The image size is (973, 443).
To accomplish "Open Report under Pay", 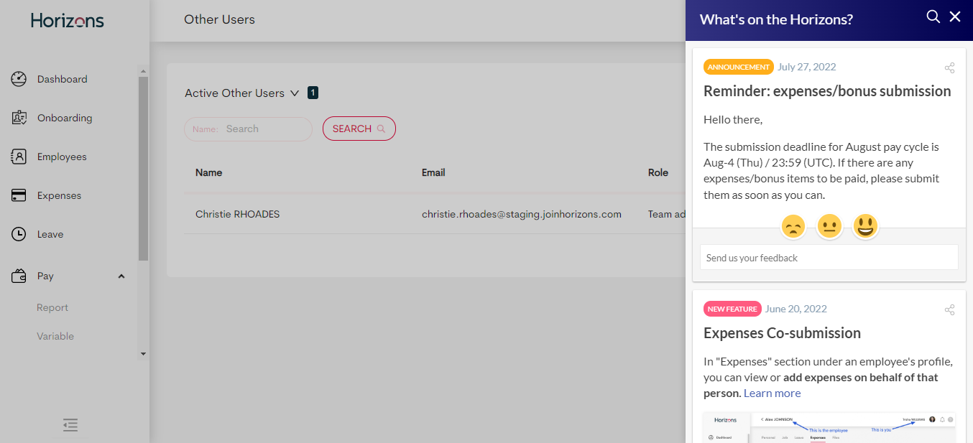I will click(52, 307).
